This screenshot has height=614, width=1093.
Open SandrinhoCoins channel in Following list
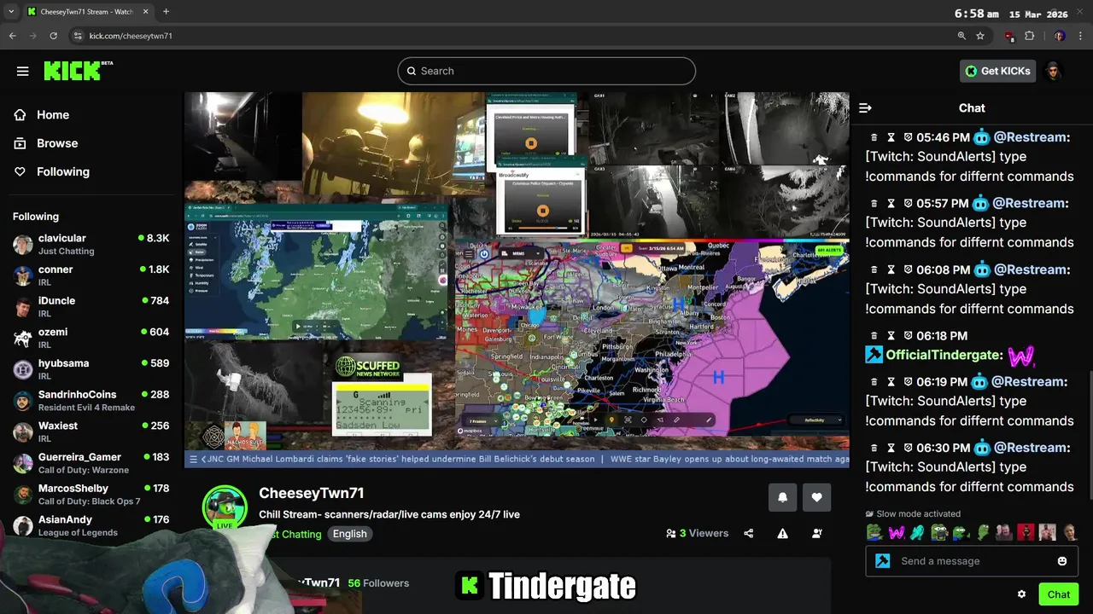[x=91, y=400]
